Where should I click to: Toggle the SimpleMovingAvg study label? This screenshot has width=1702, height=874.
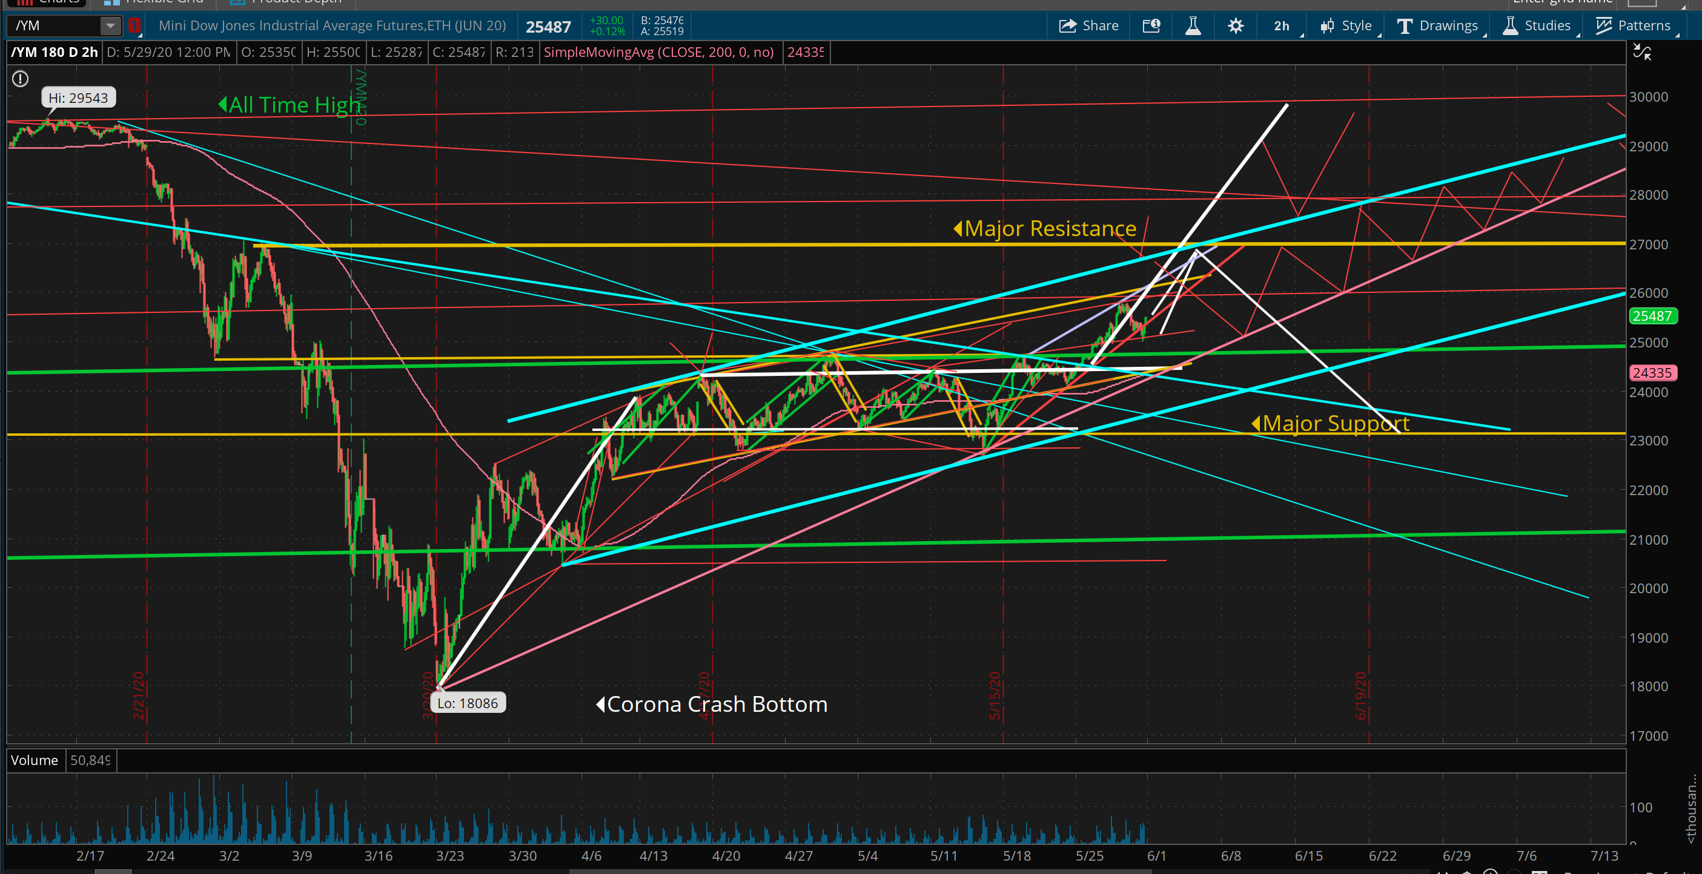click(x=658, y=52)
